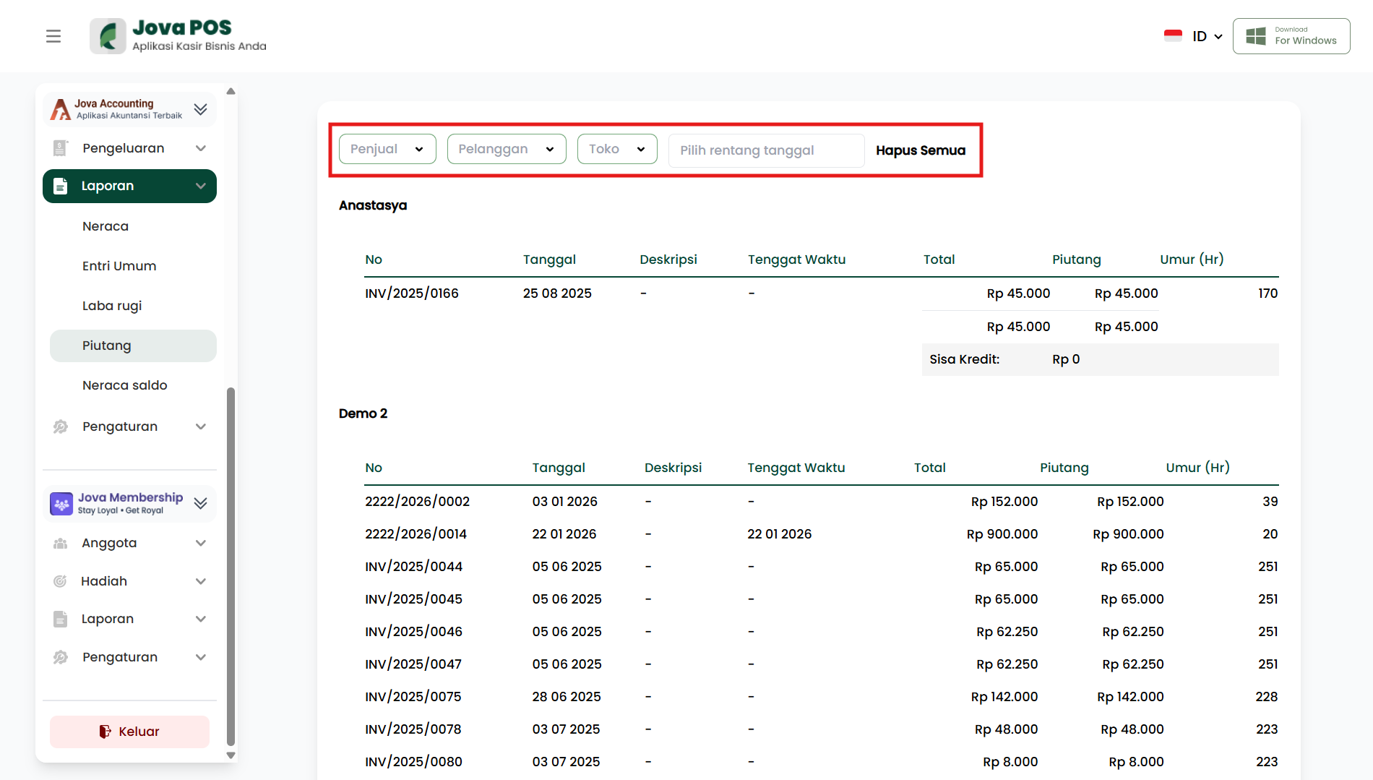Image resolution: width=1373 pixels, height=780 pixels.
Task: Click the Pengeluaran receipt icon
Action: (x=61, y=148)
